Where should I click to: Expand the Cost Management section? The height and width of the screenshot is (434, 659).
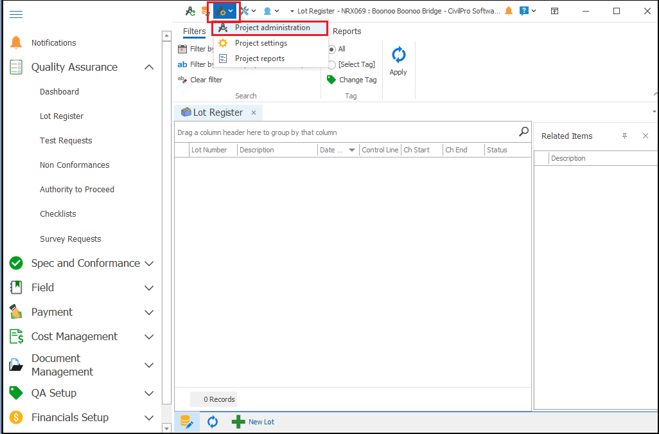pos(149,337)
